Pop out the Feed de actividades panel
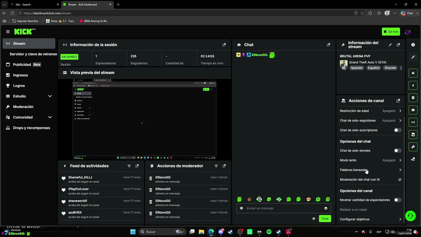 click(137, 166)
